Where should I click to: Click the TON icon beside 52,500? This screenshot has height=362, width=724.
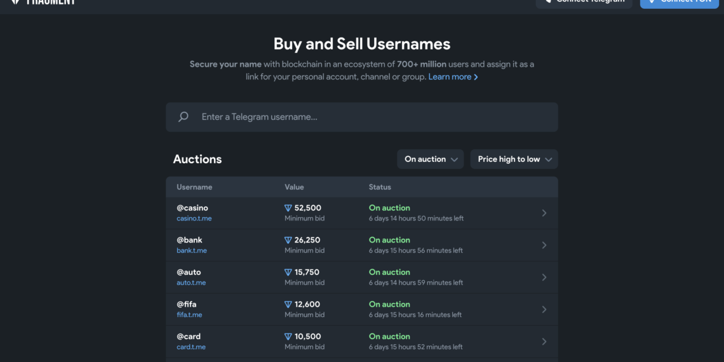click(288, 208)
